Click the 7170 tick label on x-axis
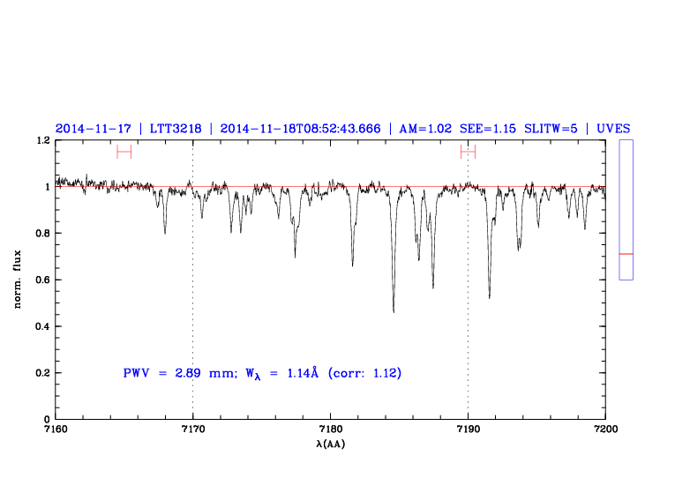The height and width of the screenshot is (478, 690). (192, 429)
